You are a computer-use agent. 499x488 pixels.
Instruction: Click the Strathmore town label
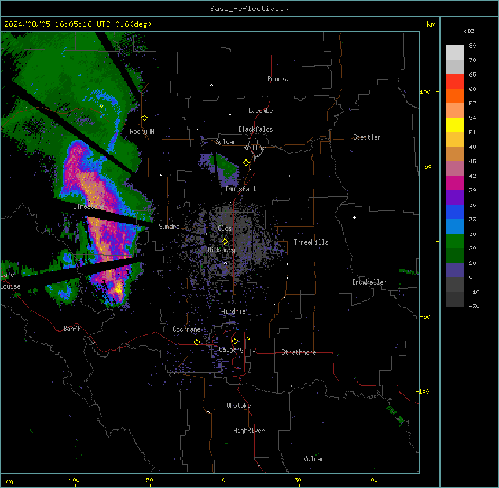point(299,352)
